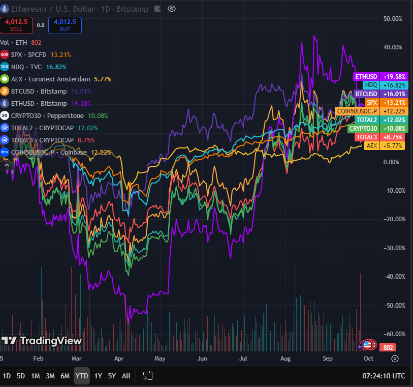Click the TOTAL2 +12.02% price scale label
Viewport: 413px width, 387px height.
pos(382,120)
